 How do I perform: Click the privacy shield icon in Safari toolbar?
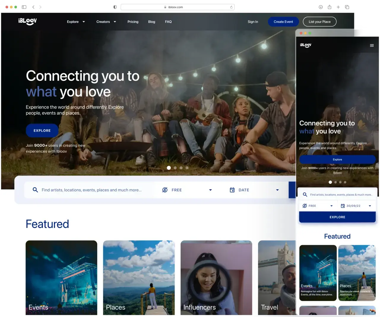[x=115, y=7]
